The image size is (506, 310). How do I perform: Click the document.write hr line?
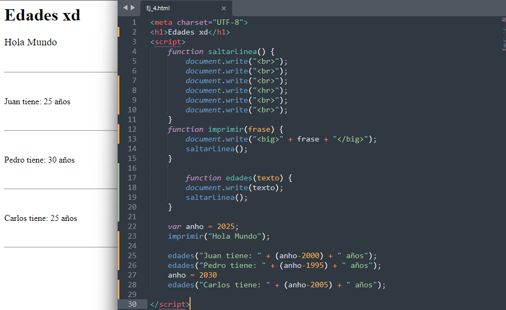[237, 91]
